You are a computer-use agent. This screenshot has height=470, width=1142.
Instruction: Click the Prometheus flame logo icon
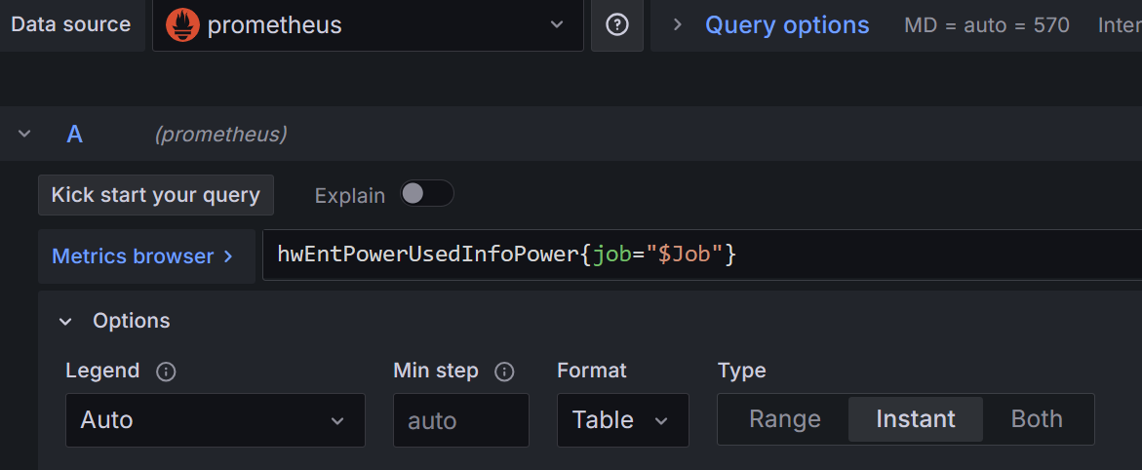tap(182, 25)
